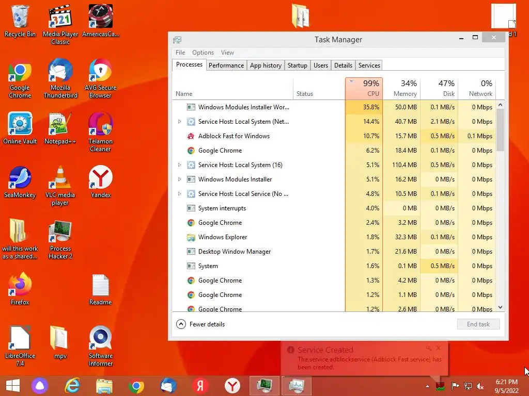Open Google Chrome desktop shortcut
This screenshot has width=529, height=396.
(x=20, y=78)
